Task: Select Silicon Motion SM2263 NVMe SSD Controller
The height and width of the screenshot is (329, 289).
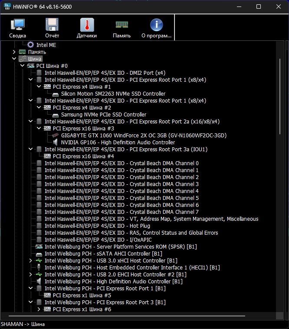Action: click(x=113, y=93)
